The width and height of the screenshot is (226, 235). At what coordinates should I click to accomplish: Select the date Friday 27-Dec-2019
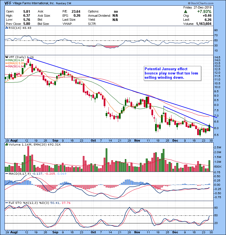pyautogui.click(x=197, y=7)
